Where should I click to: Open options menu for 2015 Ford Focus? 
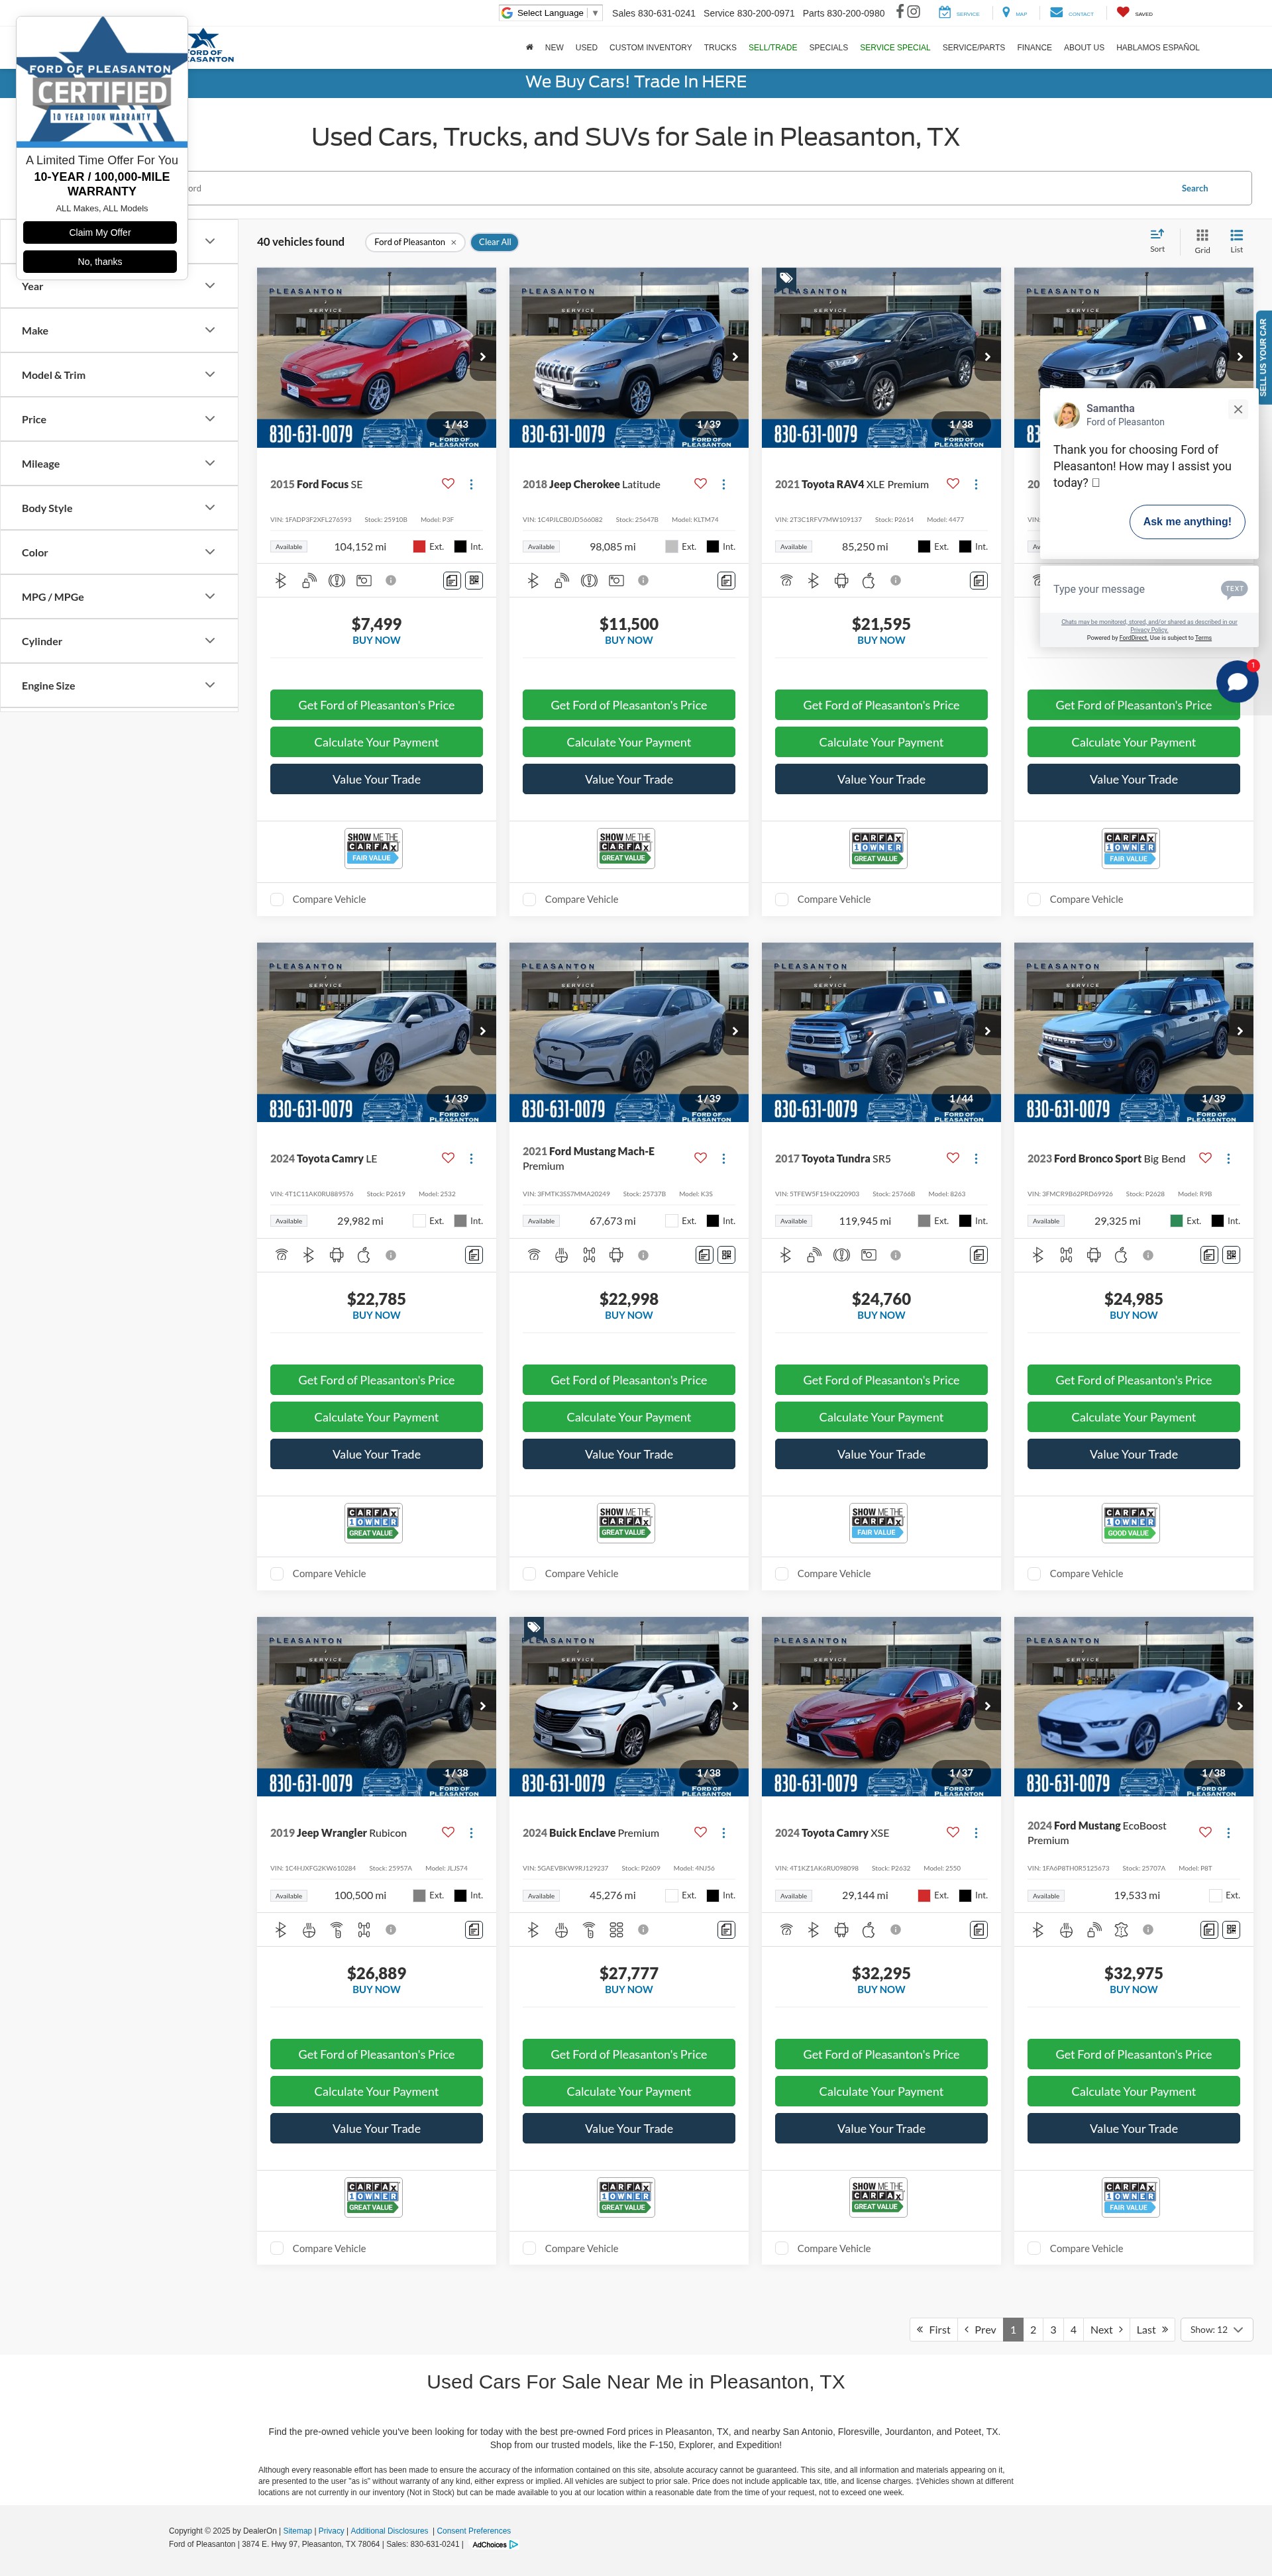(471, 484)
